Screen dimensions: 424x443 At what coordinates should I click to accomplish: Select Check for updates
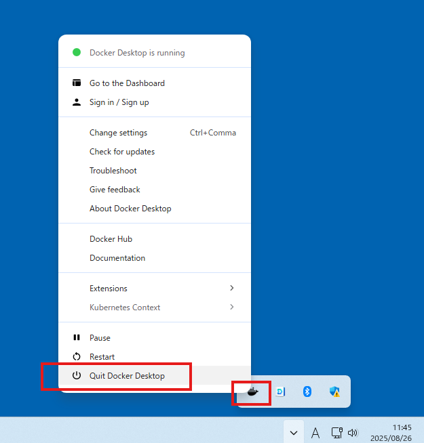point(155,152)
